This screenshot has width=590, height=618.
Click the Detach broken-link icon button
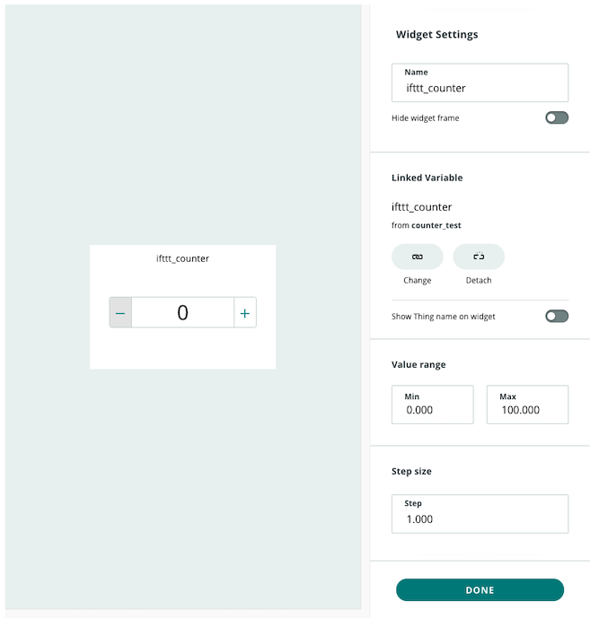point(479,257)
